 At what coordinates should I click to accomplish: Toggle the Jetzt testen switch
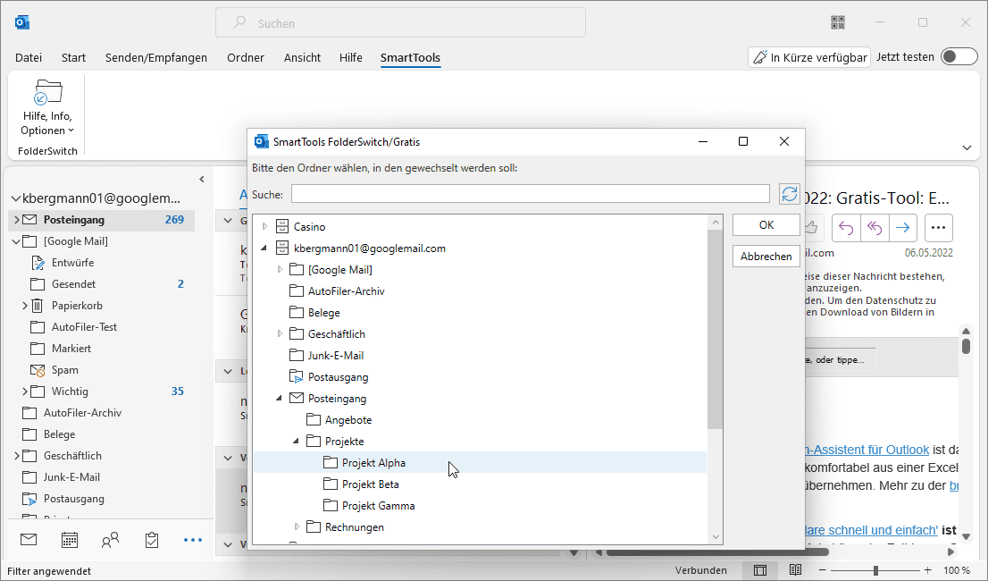click(x=959, y=57)
